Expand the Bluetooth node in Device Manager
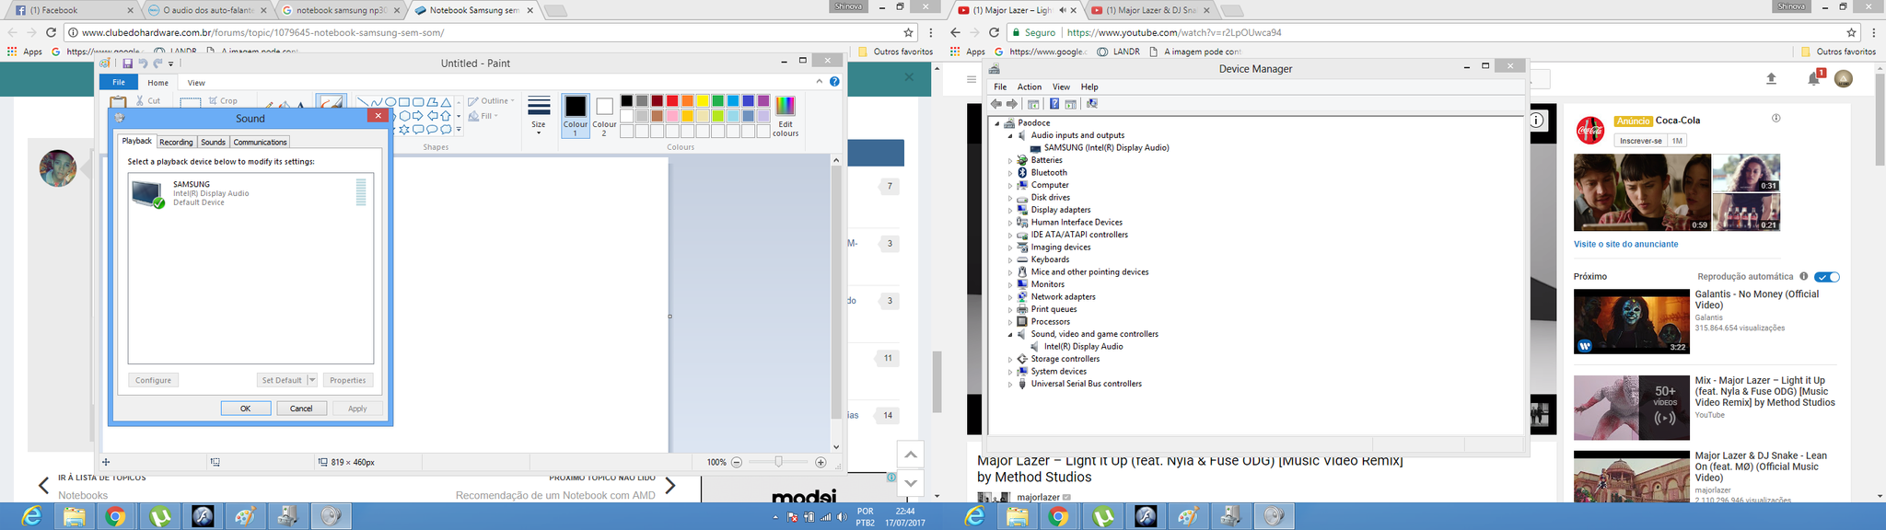 pyautogui.click(x=1010, y=173)
